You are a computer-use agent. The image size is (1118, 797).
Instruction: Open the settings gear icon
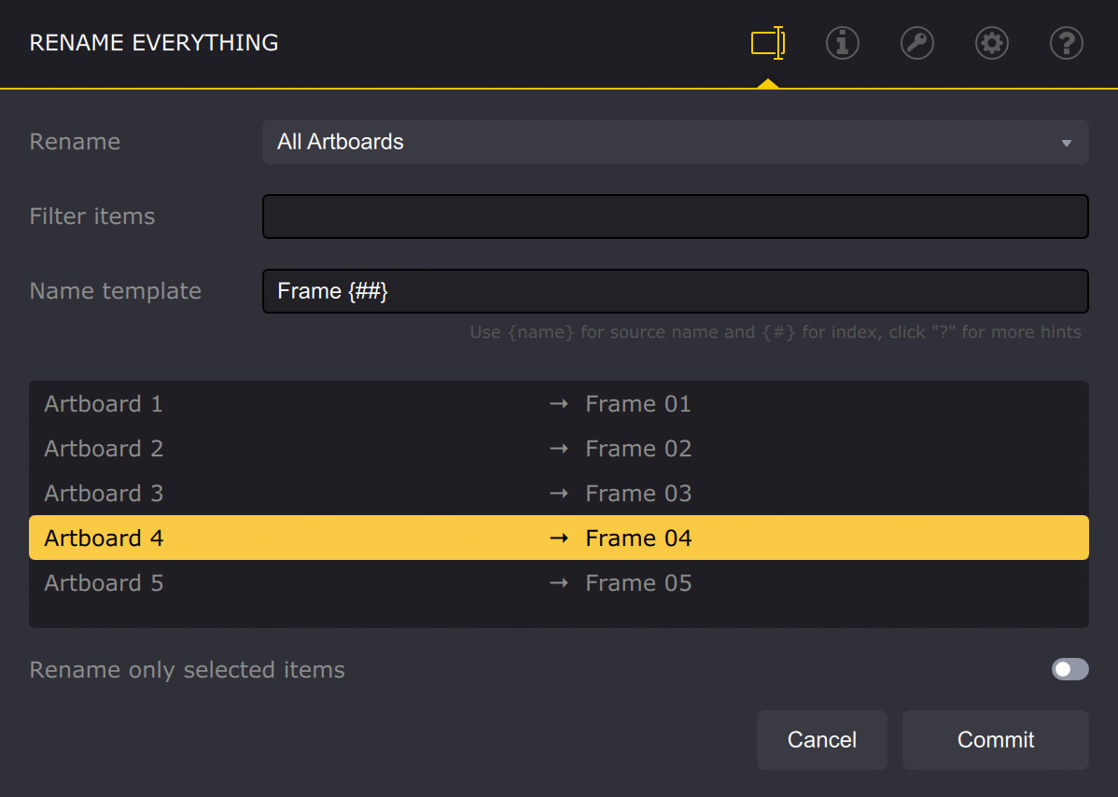tap(992, 43)
